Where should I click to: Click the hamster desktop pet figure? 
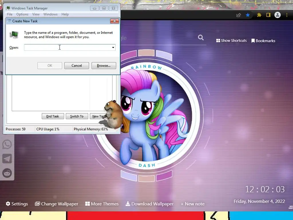point(113,114)
